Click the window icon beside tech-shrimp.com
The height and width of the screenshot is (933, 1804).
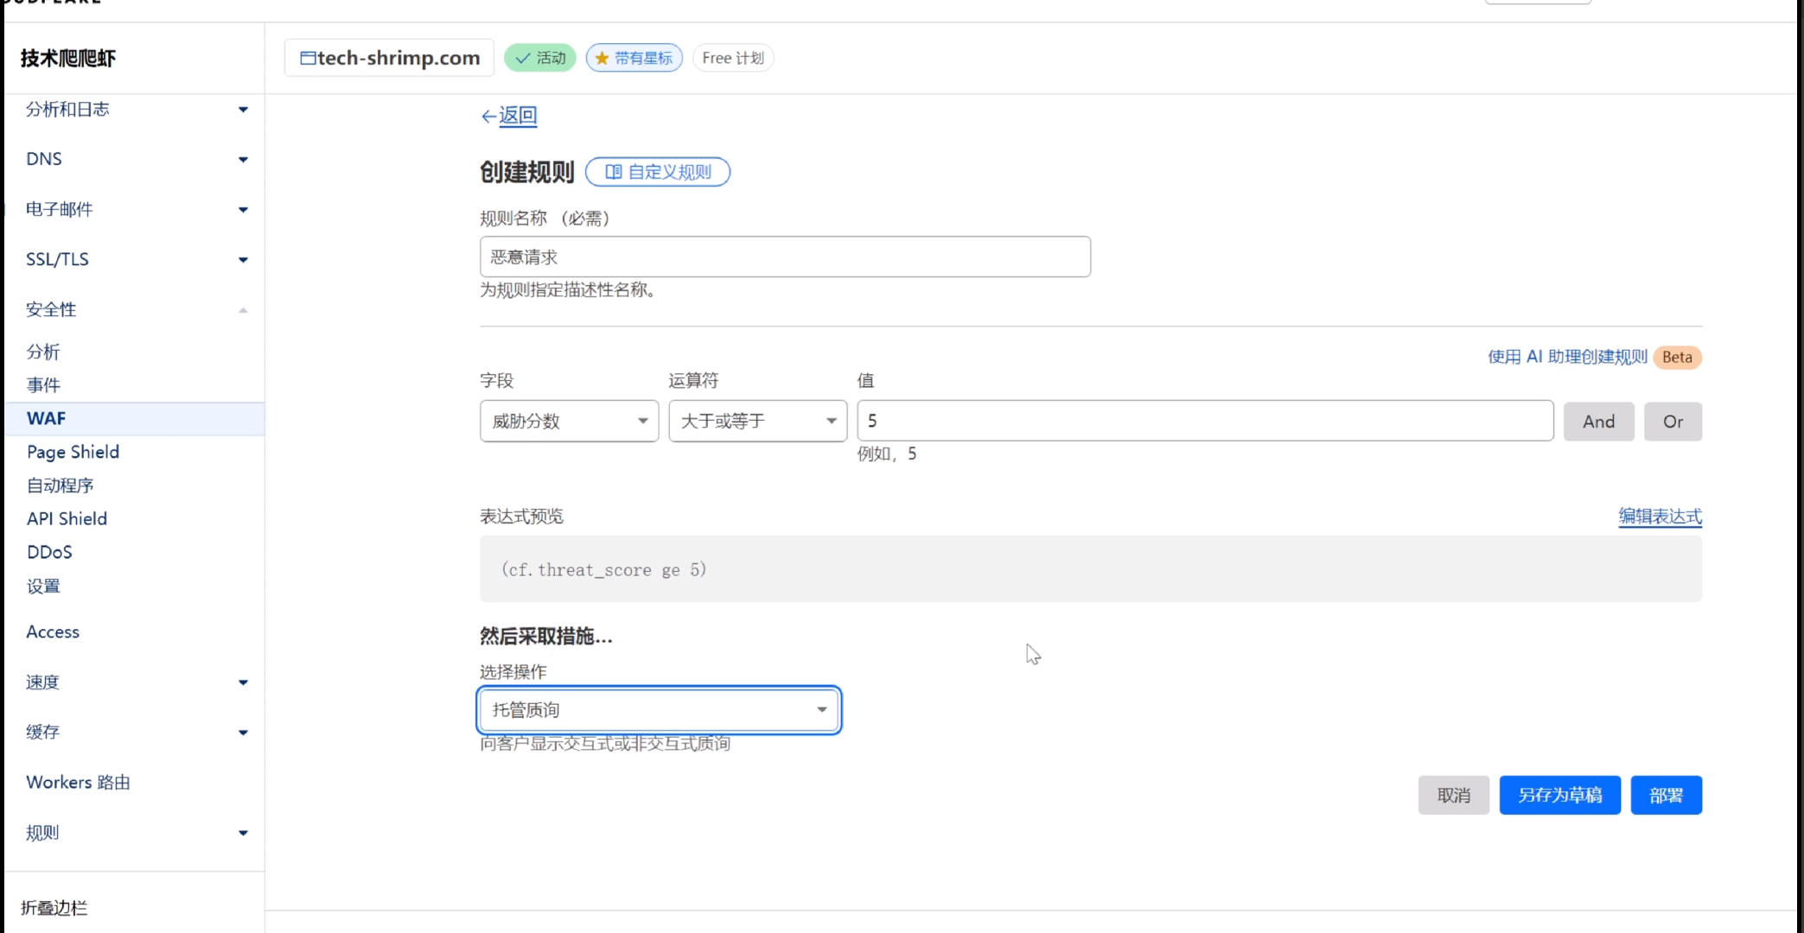pos(308,58)
